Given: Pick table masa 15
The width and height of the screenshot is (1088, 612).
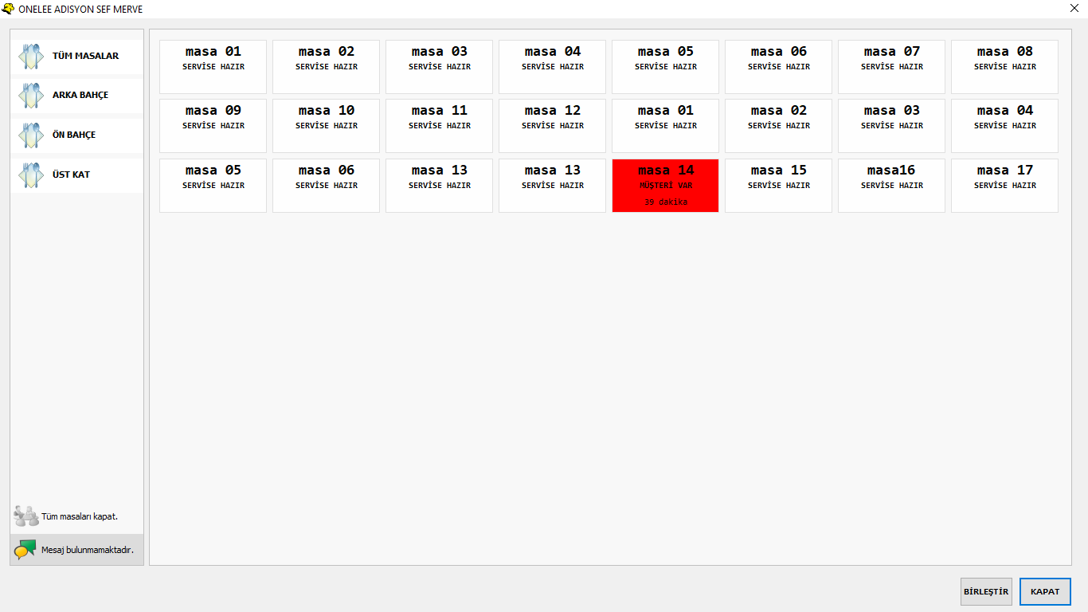Looking at the screenshot, I should [778, 186].
